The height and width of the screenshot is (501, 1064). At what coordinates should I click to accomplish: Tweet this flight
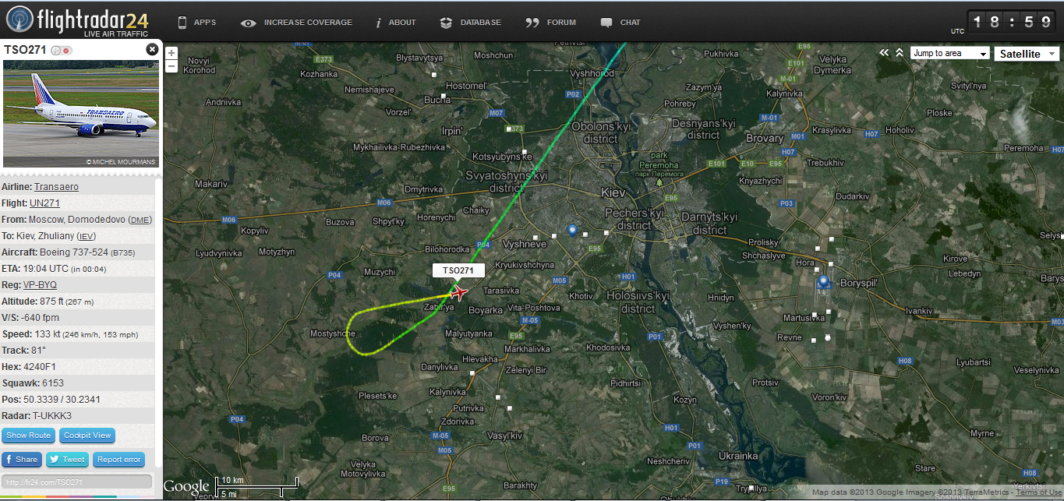(67, 460)
